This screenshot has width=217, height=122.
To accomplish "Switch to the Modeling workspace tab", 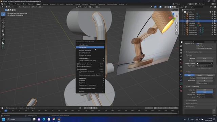I will [x=45, y=4].
